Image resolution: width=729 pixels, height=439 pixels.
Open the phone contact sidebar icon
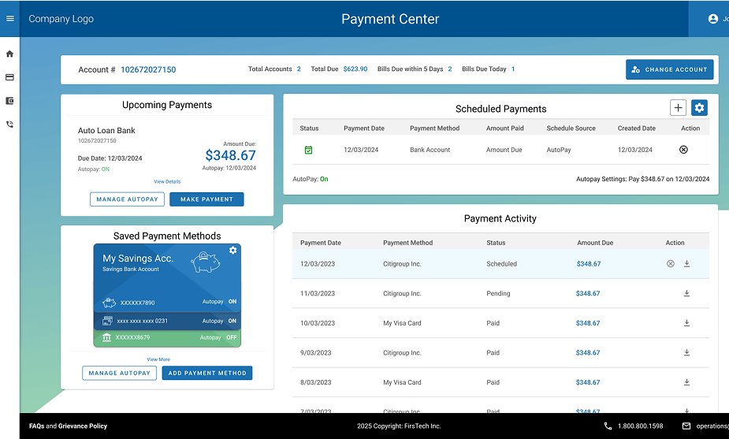pyautogui.click(x=10, y=125)
